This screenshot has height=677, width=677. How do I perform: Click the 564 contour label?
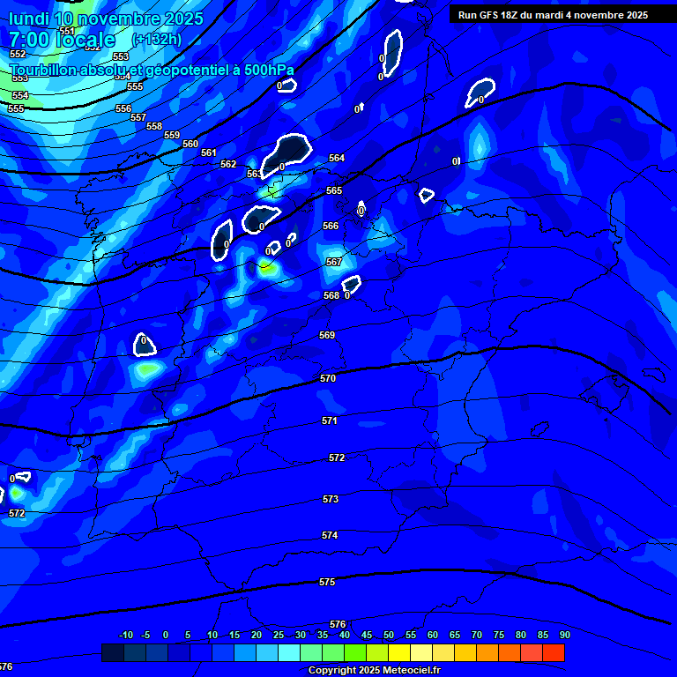click(337, 158)
